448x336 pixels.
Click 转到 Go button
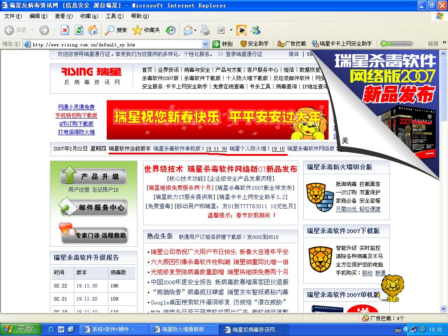pos(223,44)
